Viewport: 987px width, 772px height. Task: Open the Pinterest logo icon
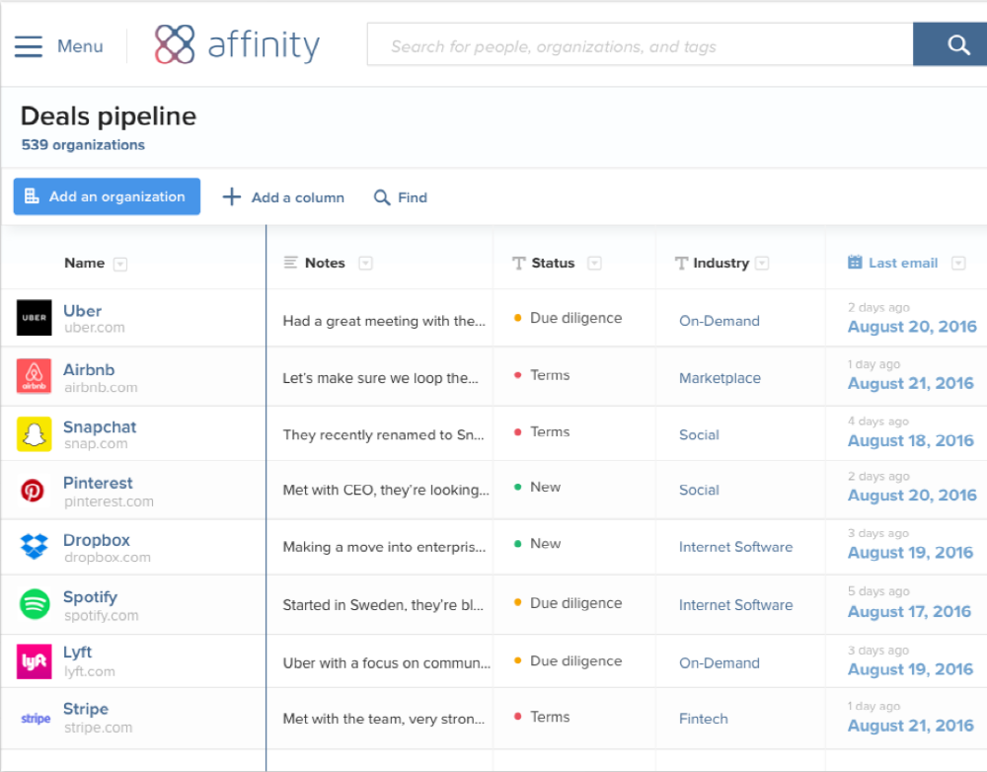pyautogui.click(x=33, y=491)
